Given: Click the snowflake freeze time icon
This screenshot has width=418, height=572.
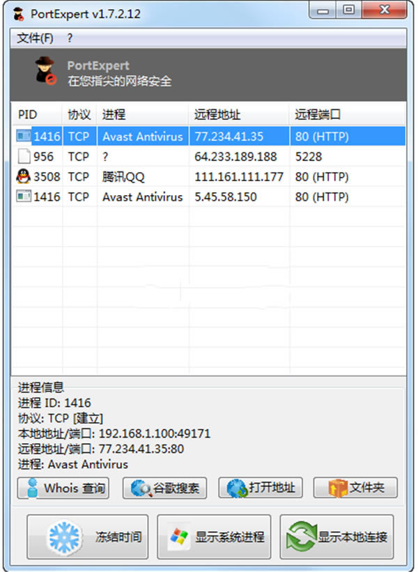Looking at the screenshot, I should click(x=64, y=537).
